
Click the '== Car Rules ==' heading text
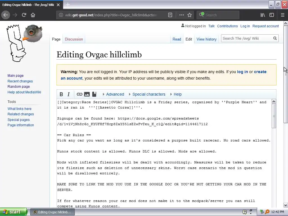click(x=74, y=135)
